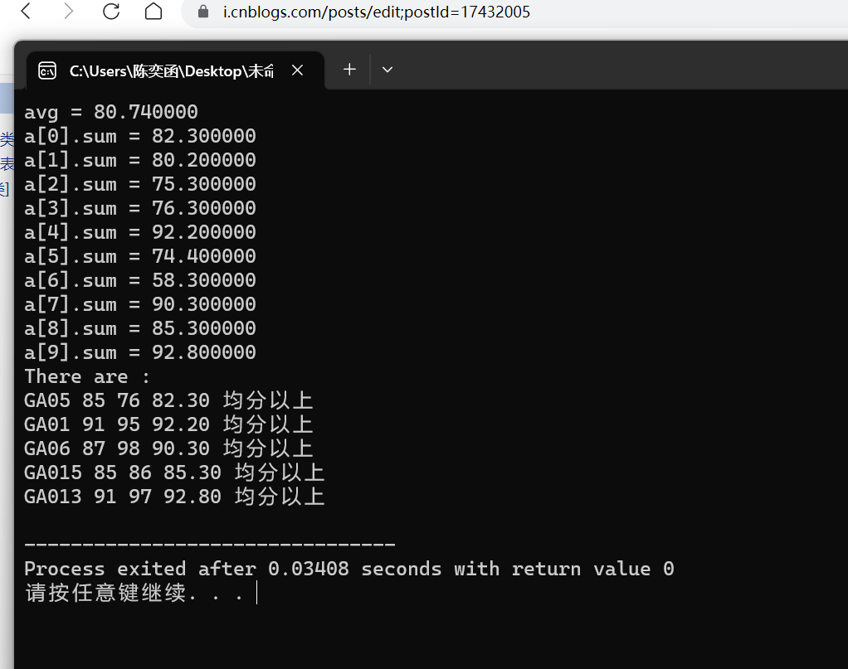Viewport: 848px width, 669px height.
Task: Click the 'a[9].sum = 92.800000' line
Action: point(140,352)
